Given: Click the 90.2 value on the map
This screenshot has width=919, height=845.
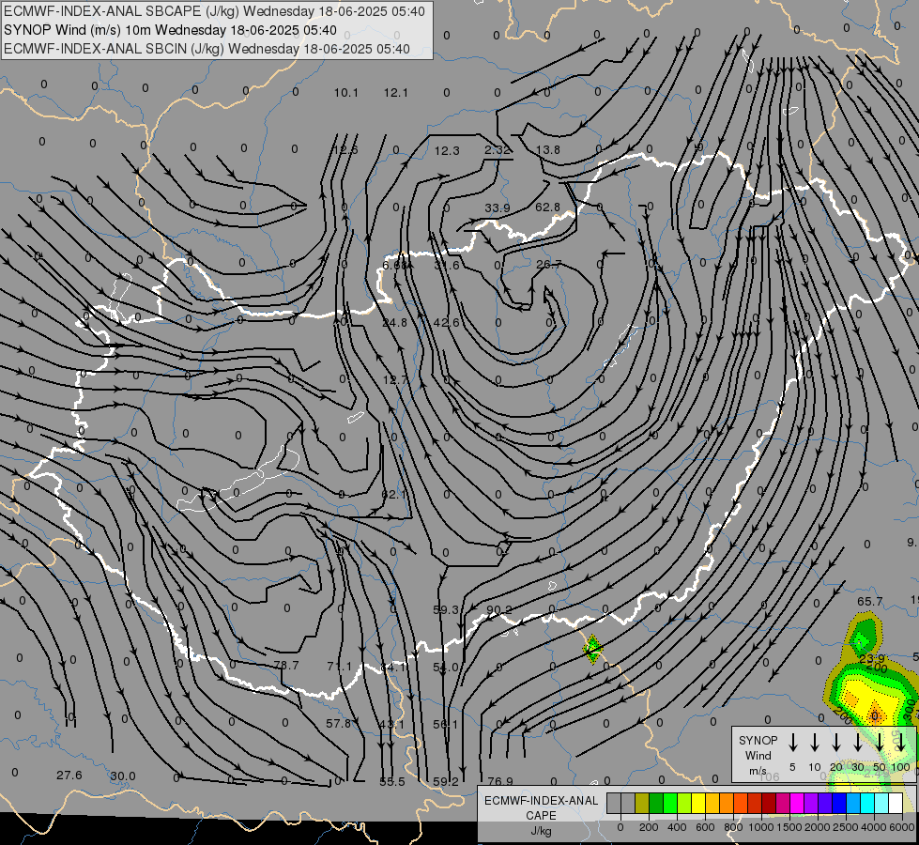Looking at the screenshot, I should [498, 610].
